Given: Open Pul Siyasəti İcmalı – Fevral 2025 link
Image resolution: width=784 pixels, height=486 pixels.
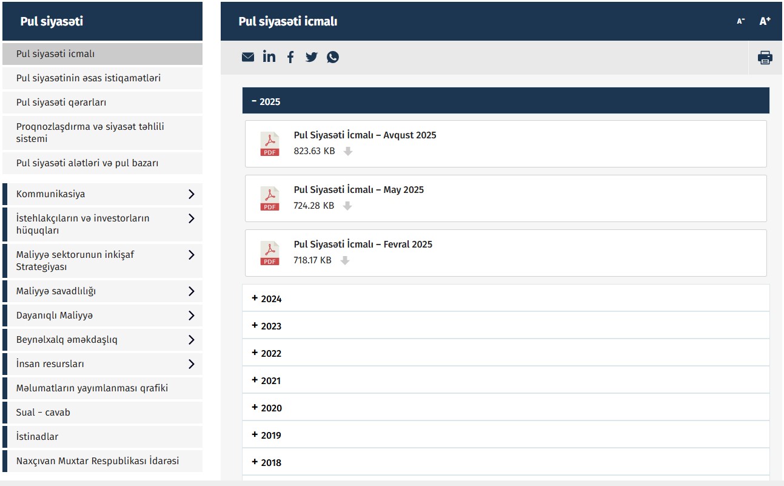Looking at the screenshot, I should pos(363,245).
